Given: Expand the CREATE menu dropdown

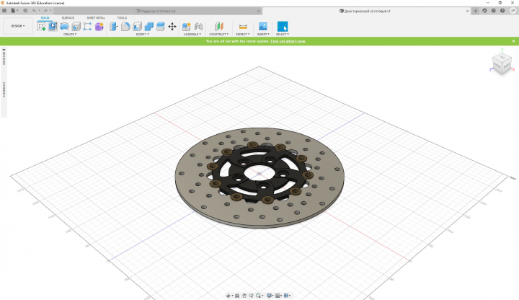Looking at the screenshot, I should click(70, 34).
